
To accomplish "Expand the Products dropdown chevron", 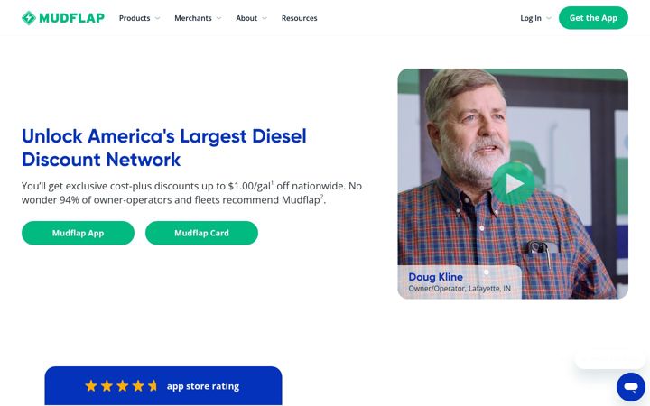I will pyautogui.click(x=157, y=18).
